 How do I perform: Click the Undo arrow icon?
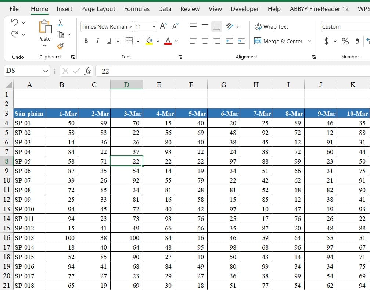(15, 23)
